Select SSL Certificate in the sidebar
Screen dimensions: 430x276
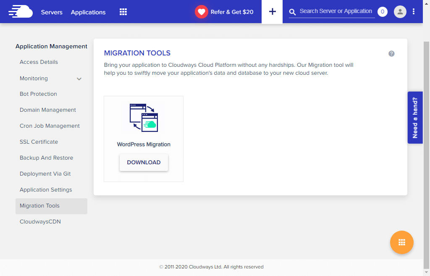tap(39, 142)
